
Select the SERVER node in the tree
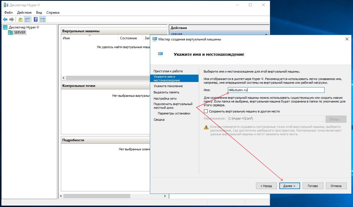20,32
